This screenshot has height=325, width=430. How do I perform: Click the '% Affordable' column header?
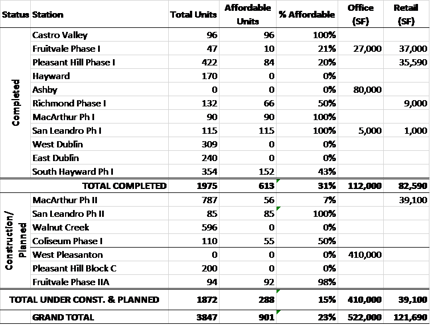pos(307,14)
